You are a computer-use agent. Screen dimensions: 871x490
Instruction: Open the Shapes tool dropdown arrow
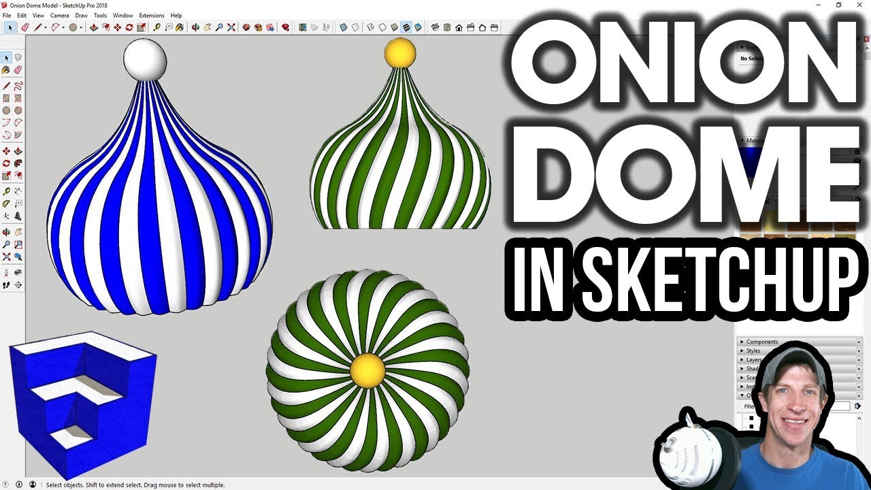(x=81, y=27)
